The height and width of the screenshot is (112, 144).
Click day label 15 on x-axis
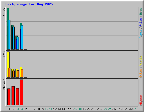[67, 109]
